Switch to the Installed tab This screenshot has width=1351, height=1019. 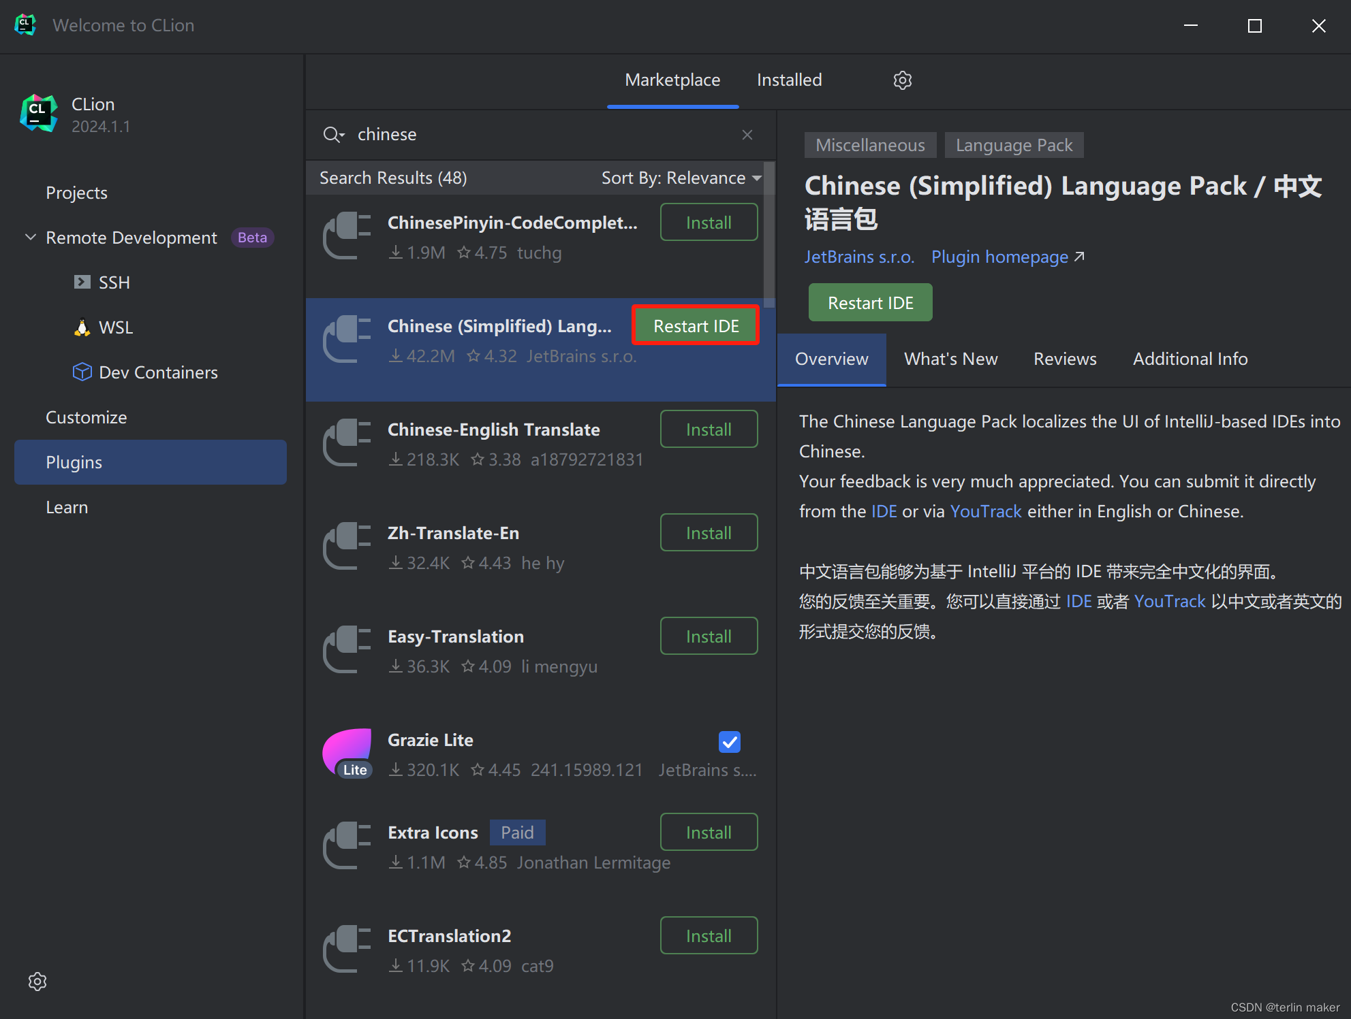789,80
